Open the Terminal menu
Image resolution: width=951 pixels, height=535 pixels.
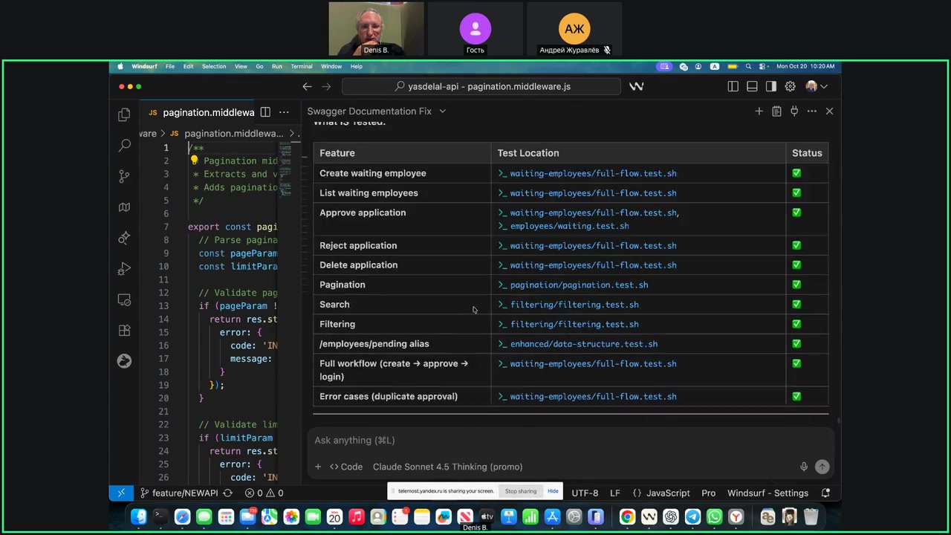301,66
